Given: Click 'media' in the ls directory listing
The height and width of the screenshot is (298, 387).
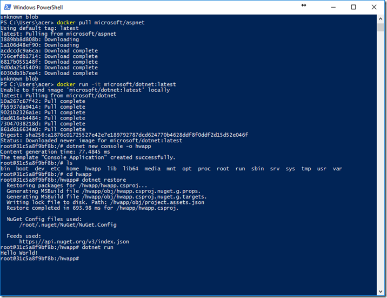Looking at the screenshot, I should (152, 169).
